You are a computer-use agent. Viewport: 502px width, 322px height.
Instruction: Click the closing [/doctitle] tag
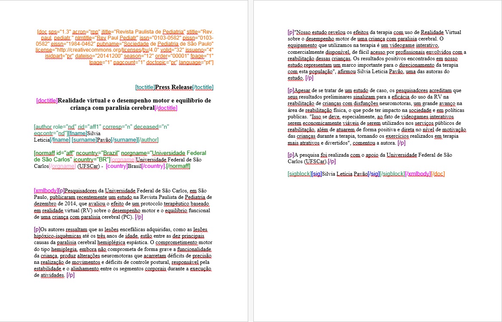[166, 108]
